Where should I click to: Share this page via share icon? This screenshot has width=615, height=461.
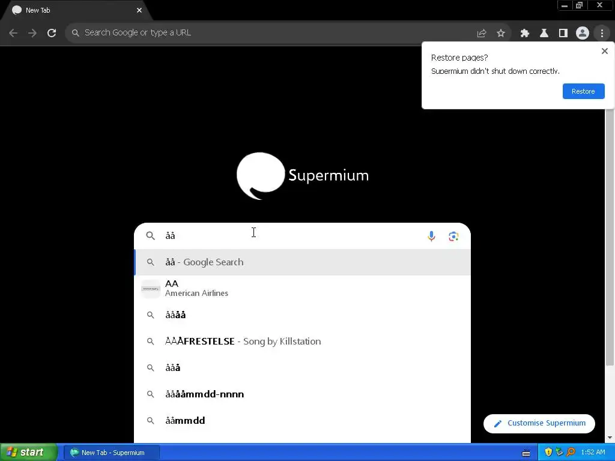[x=481, y=34]
